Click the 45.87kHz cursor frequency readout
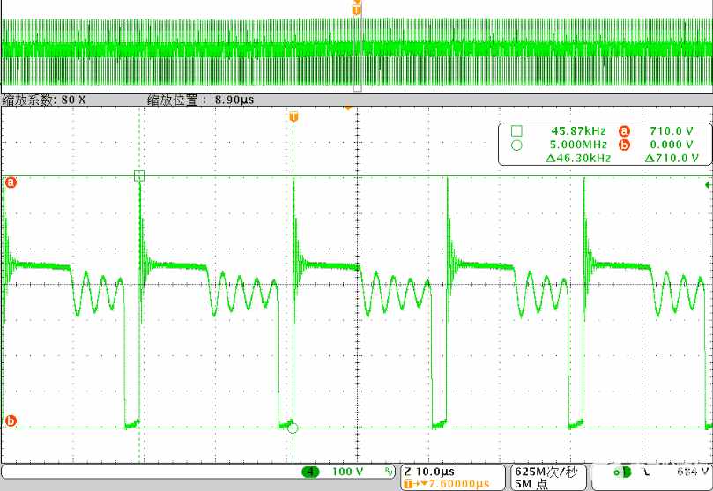713x491 pixels. pos(578,131)
